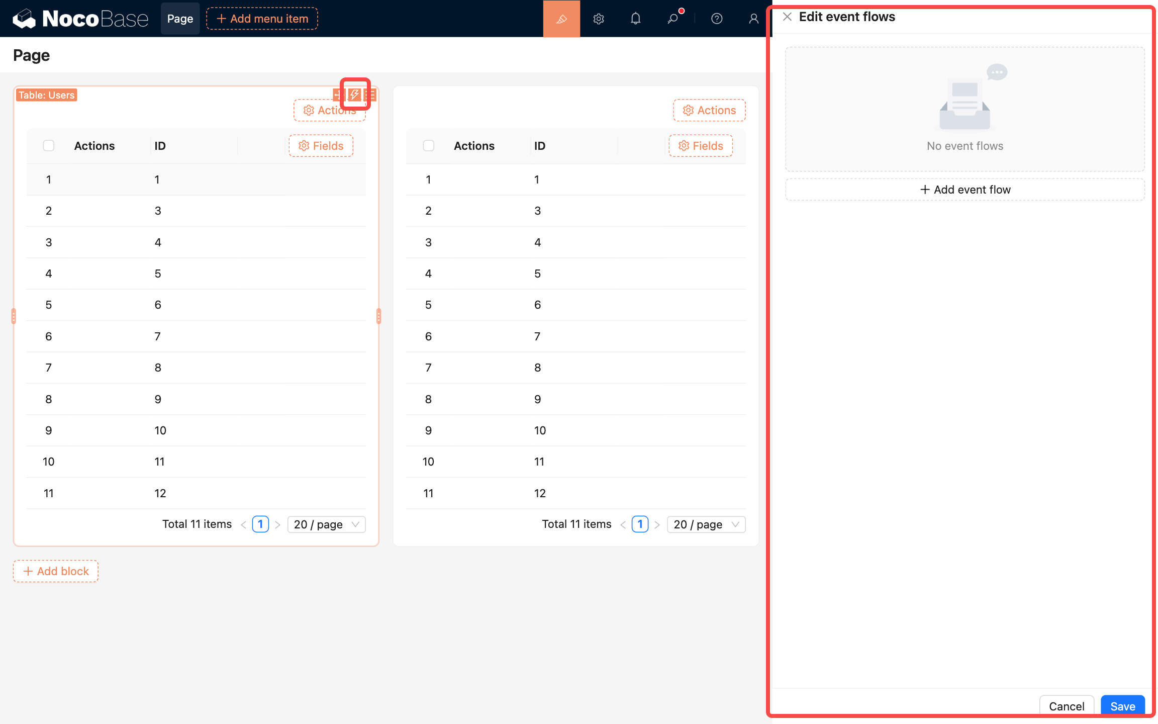Close the Edit event flows drawer
Image resolution: width=1158 pixels, height=724 pixels.
[x=787, y=17]
